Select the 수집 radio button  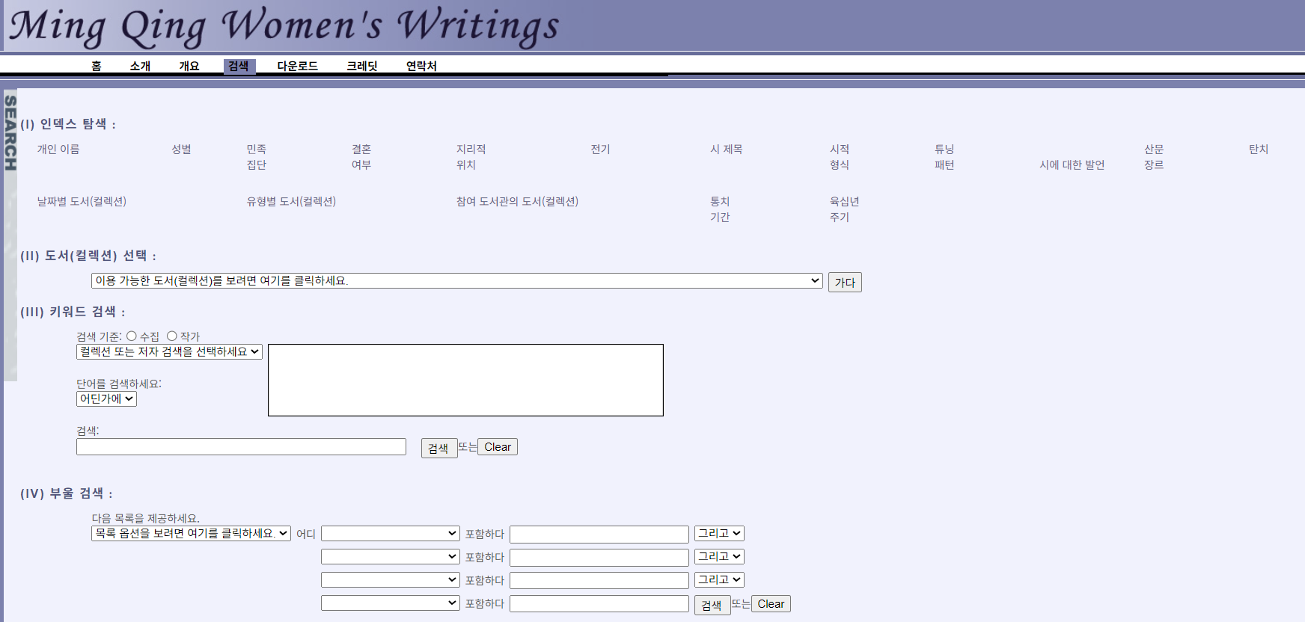click(x=132, y=336)
